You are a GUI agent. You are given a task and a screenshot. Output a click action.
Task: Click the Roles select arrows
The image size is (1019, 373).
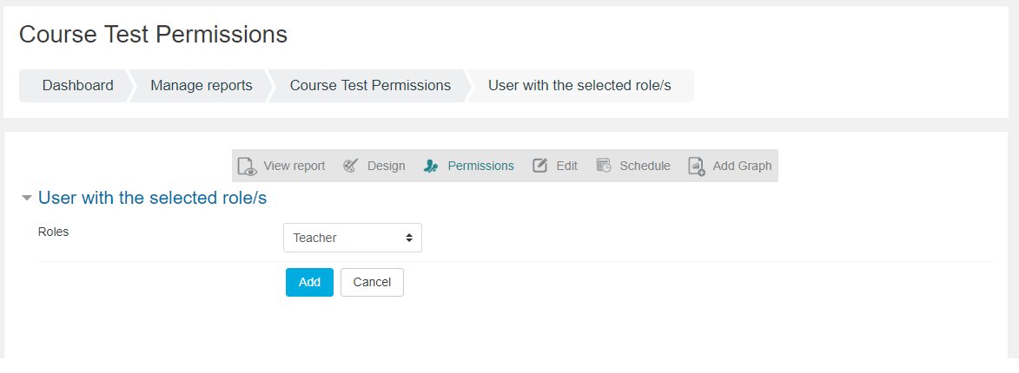pos(409,238)
